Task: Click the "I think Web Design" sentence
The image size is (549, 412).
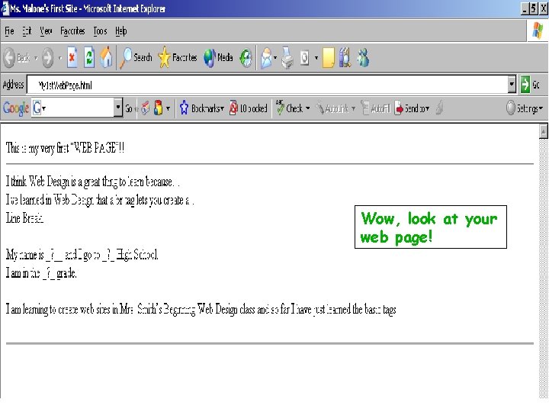Action: tap(92, 182)
